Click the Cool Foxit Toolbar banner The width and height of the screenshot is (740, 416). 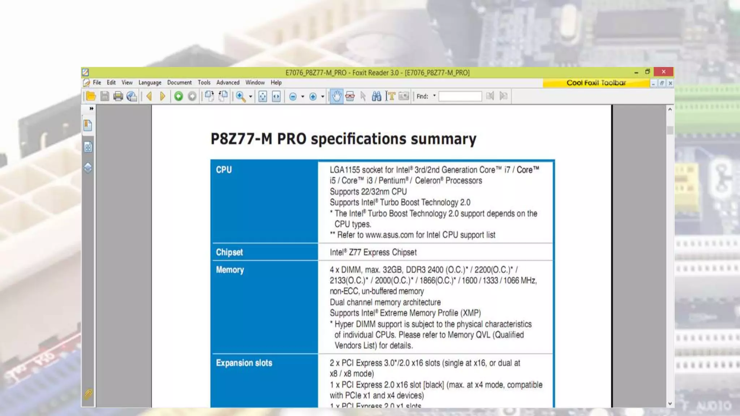tap(596, 83)
